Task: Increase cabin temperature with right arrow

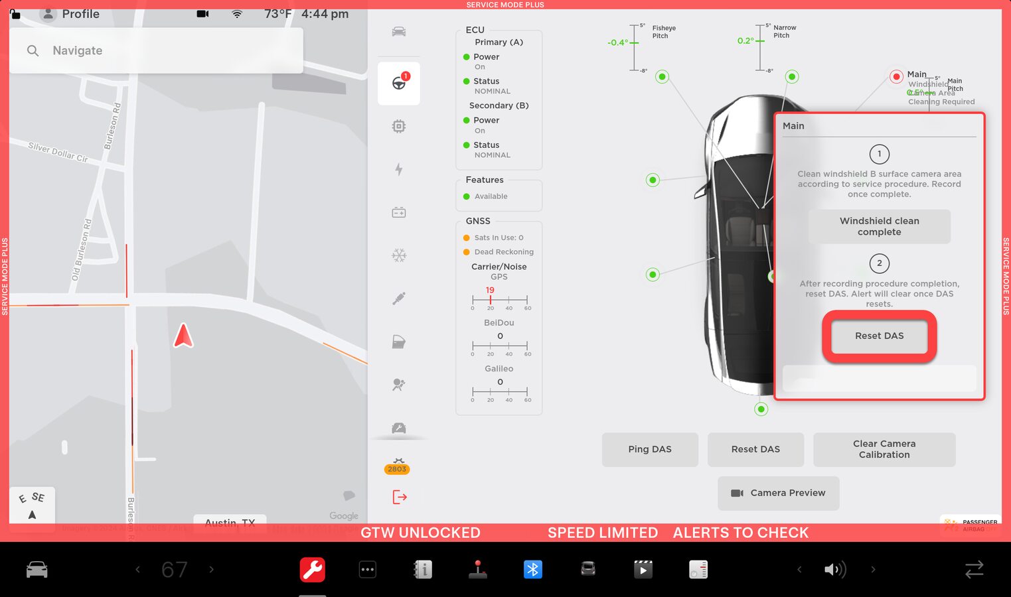Action: tap(211, 569)
